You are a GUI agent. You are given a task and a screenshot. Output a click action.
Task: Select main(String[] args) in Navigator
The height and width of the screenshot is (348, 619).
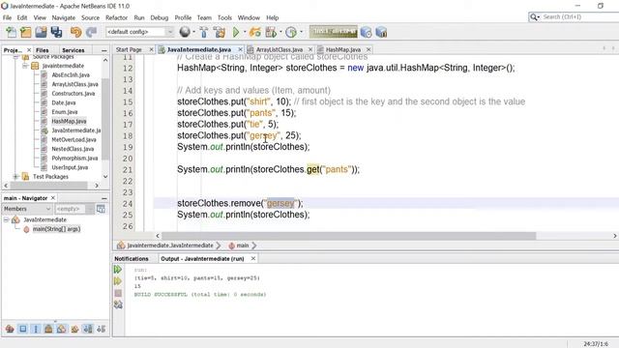coord(56,229)
